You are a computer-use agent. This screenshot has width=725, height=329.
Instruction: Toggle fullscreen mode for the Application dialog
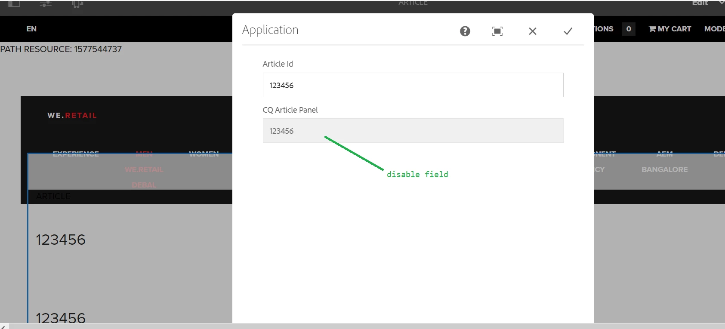coord(497,31)
